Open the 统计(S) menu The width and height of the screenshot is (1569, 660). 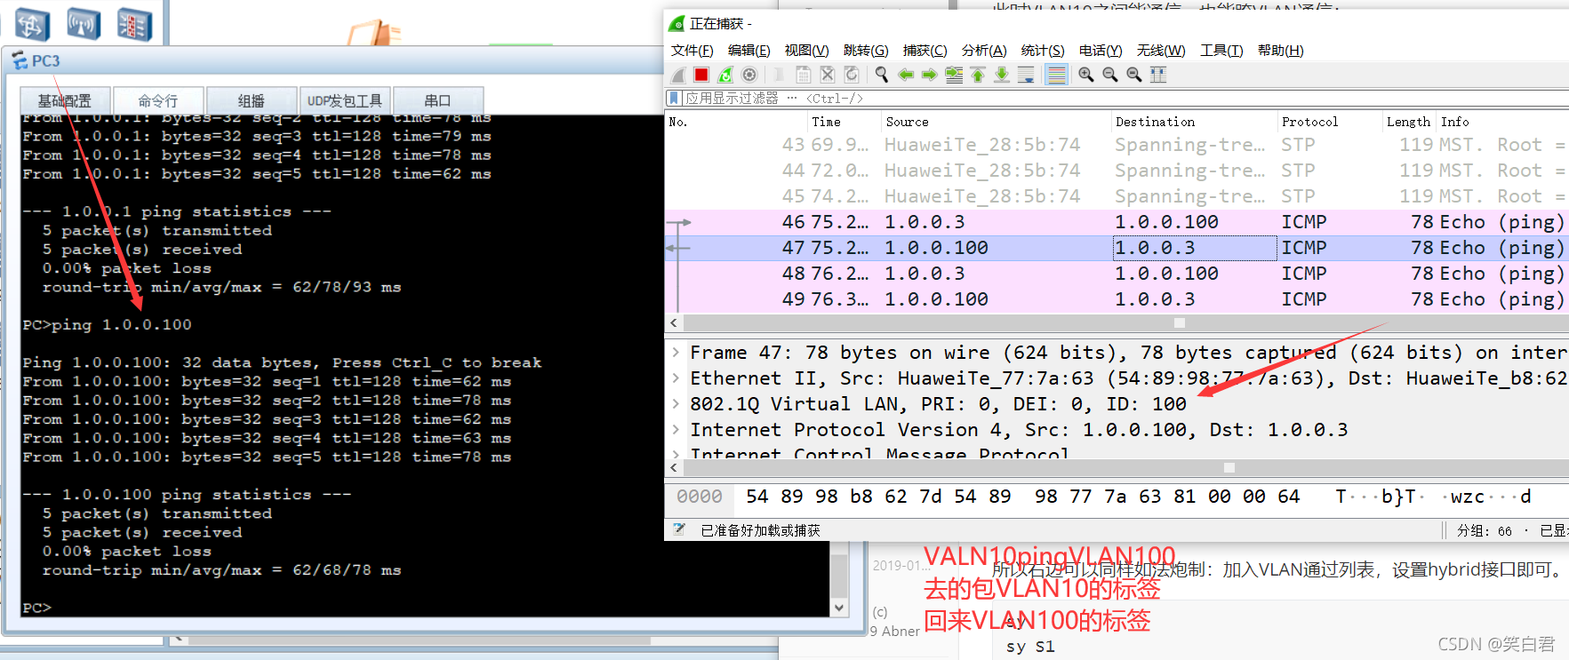1043,51
